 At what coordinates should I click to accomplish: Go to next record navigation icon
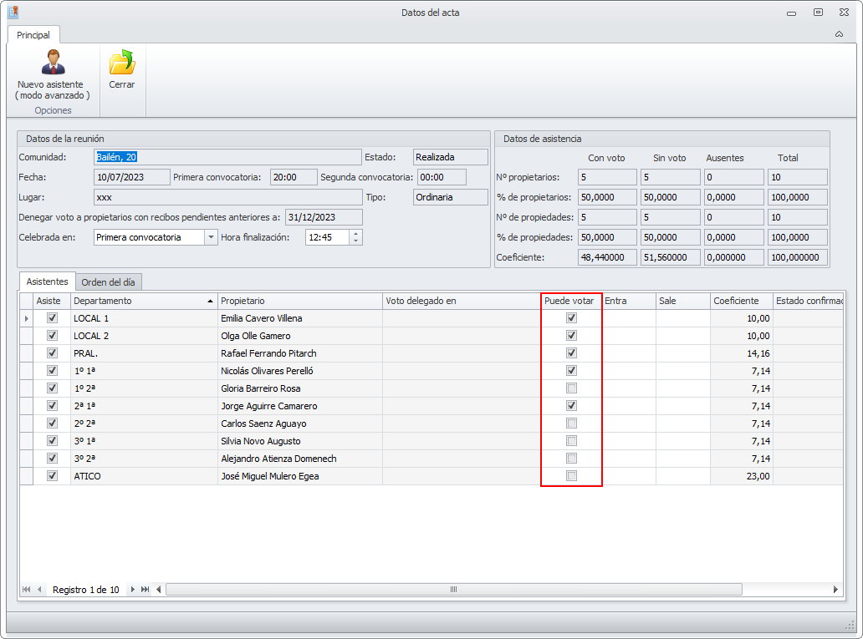(x=132, y=590)
